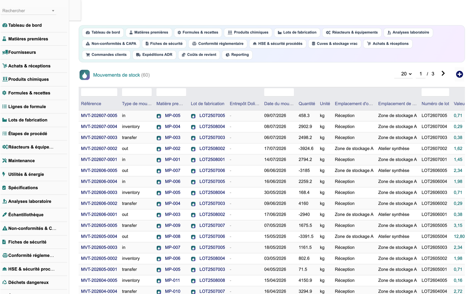Click the MP-005 material icon in row MVT-202607-0005
This screenshot has width=475, height=294.
159,116
